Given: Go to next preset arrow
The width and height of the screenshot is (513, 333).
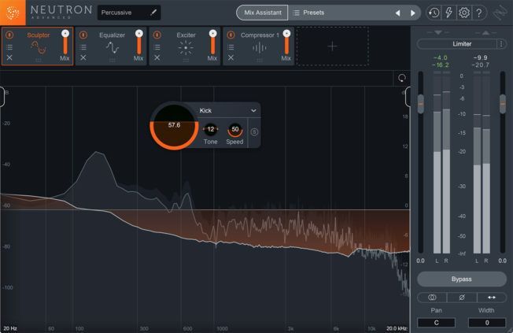Looking at the screenshot, I should click(x=412, y=13).
